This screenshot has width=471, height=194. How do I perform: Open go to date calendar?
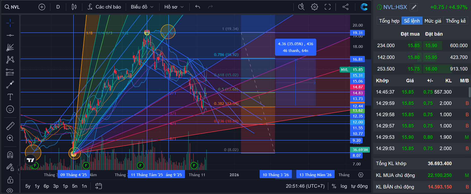[98, 186]
